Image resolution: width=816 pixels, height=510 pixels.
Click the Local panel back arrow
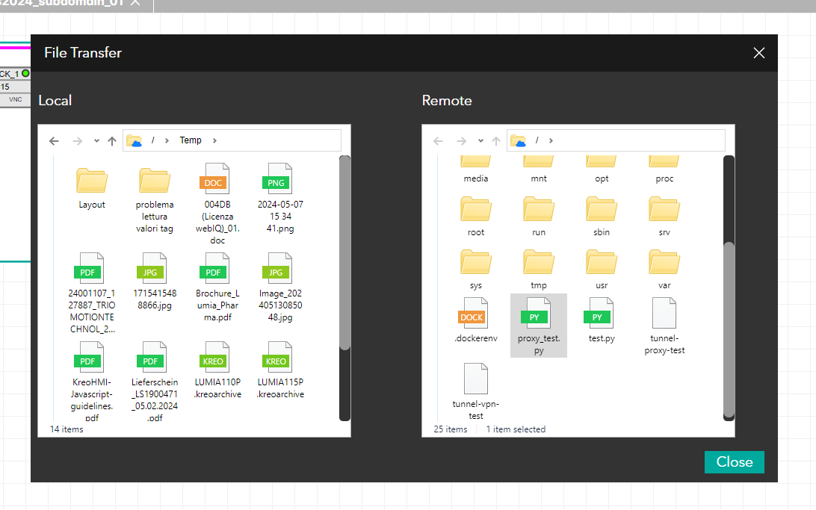pyautogui.click(x=54, y=140)
